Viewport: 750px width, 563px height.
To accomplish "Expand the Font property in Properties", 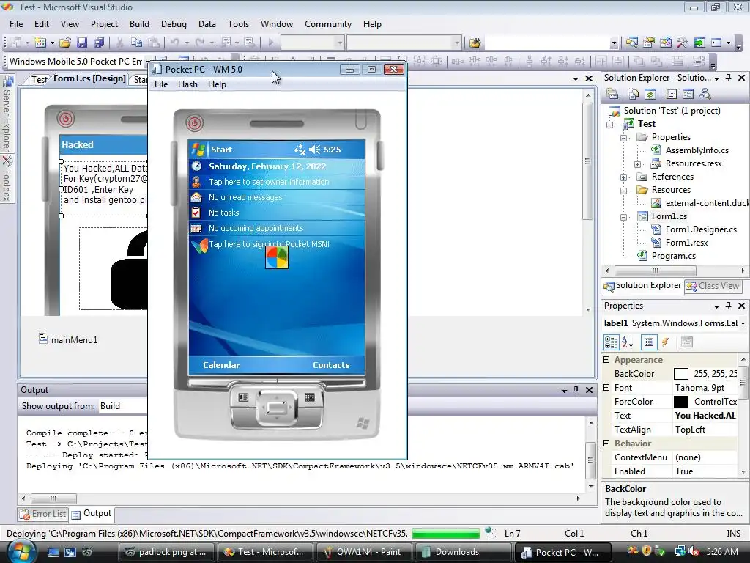I will point(606,387).
